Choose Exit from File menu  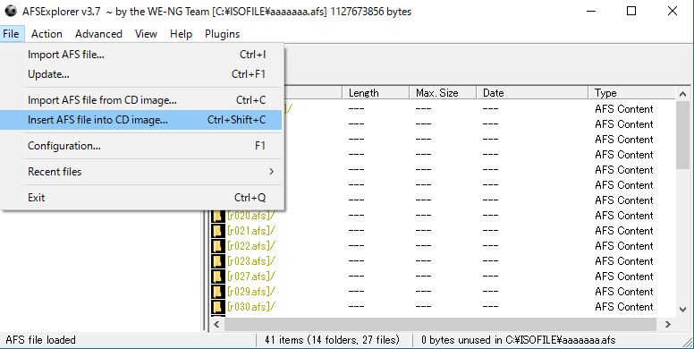tap(141, 198)
